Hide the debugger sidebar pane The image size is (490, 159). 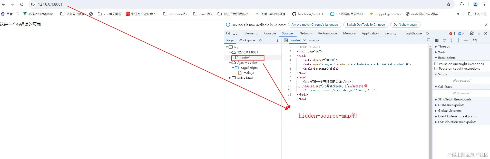[x=428, y=40]
